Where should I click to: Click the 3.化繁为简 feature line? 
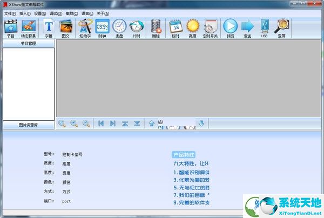(x=191, y=180)
